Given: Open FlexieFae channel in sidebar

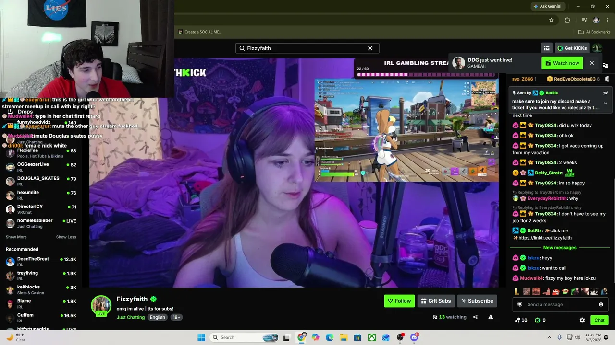Looking at the screenshot, I should coord(41,153).
